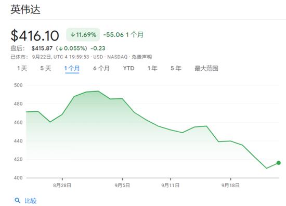Click the $416.10 price figure
This screenshot has width=286, height=206.
click(x=35, y=35)
